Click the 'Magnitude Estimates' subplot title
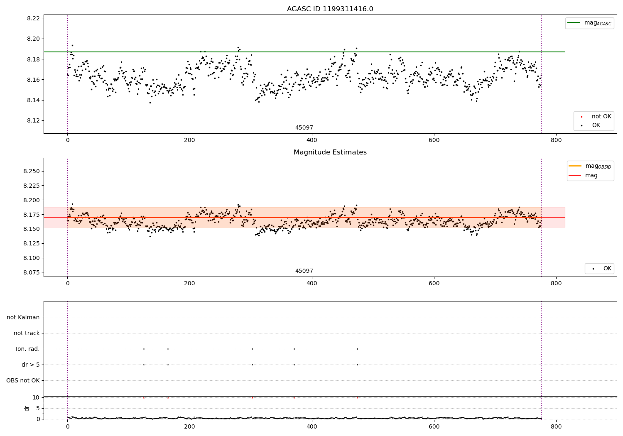623x436 pixels. [330, 152]
